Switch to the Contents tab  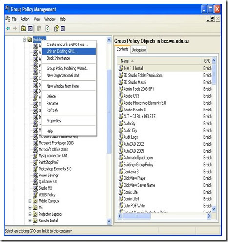(123, 49)
